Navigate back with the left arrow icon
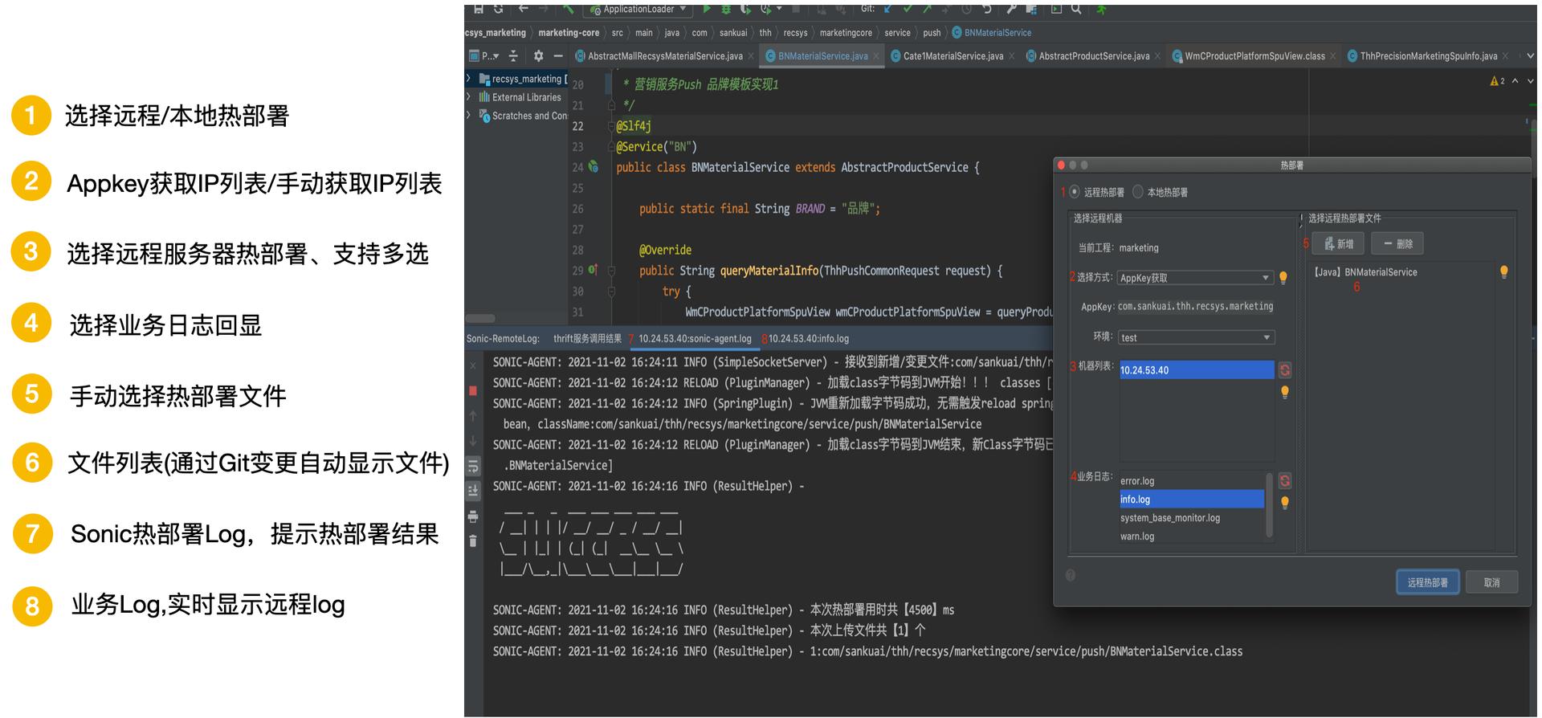1542x718 pixels. (x=524, y=9)
